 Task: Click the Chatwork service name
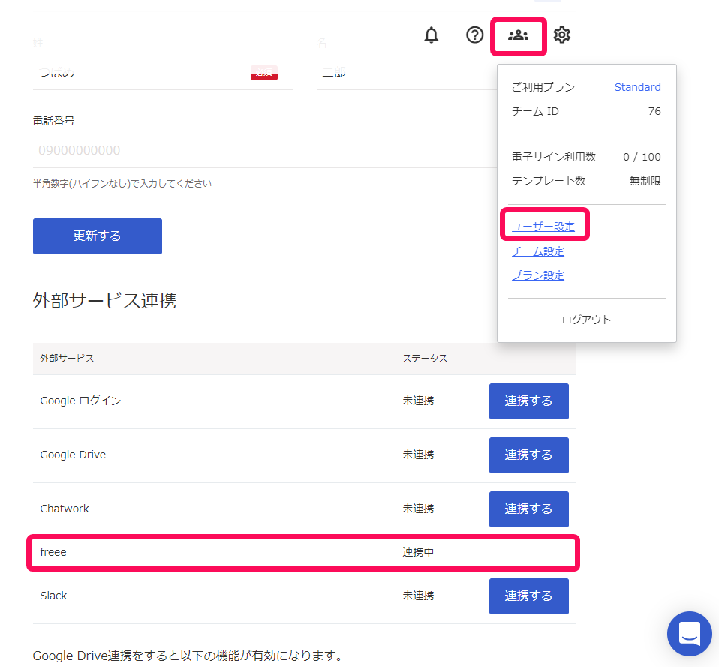pos(65,509)
